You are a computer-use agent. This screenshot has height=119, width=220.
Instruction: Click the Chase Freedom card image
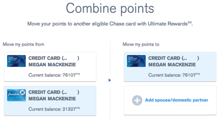click(16, 95)
